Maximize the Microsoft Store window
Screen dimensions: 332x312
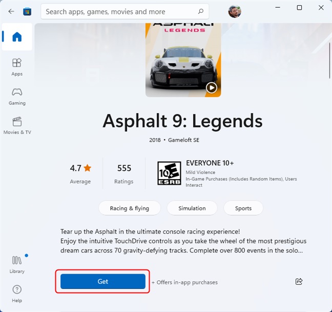pos(299,8)
